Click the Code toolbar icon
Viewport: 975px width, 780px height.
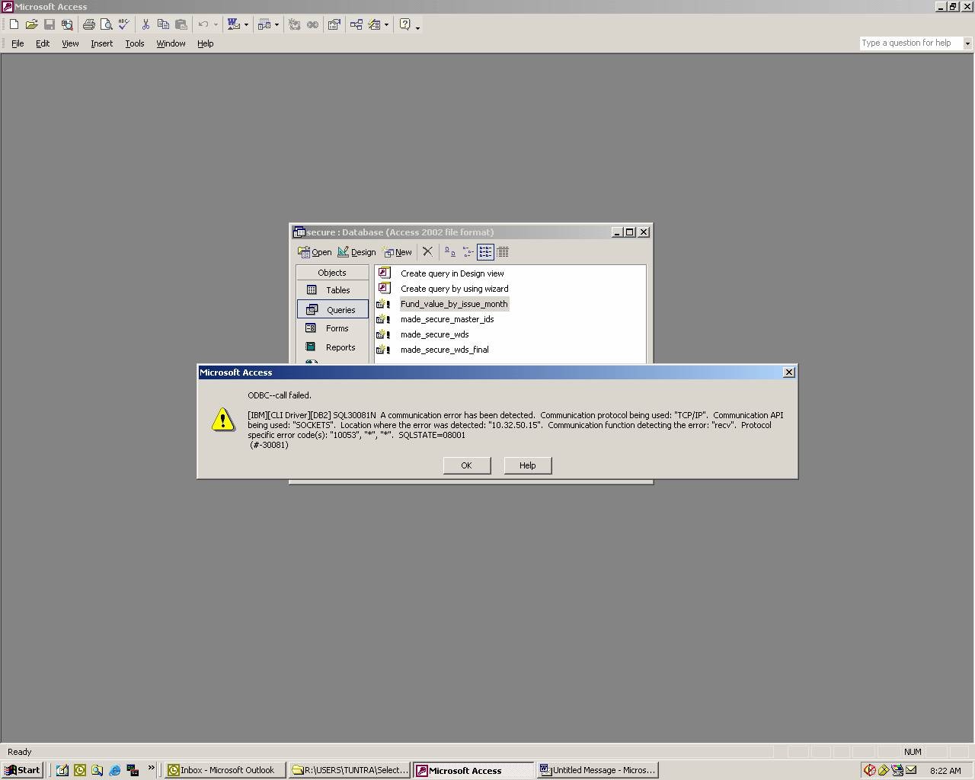click(295, 24)
